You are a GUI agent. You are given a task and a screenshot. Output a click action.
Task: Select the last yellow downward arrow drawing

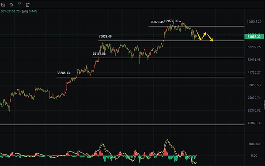point(209,37)
